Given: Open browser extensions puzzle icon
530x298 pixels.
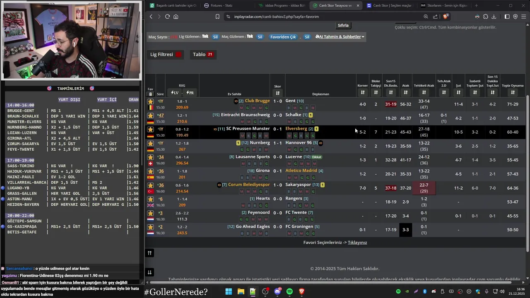Looking at the screenshot, I should click(486, 17).
